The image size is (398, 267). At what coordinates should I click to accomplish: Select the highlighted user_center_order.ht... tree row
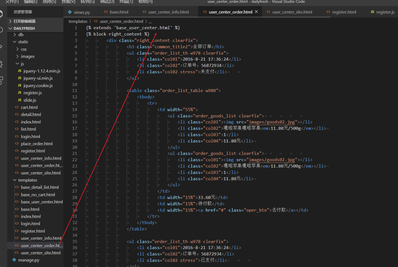coord(35,246)
